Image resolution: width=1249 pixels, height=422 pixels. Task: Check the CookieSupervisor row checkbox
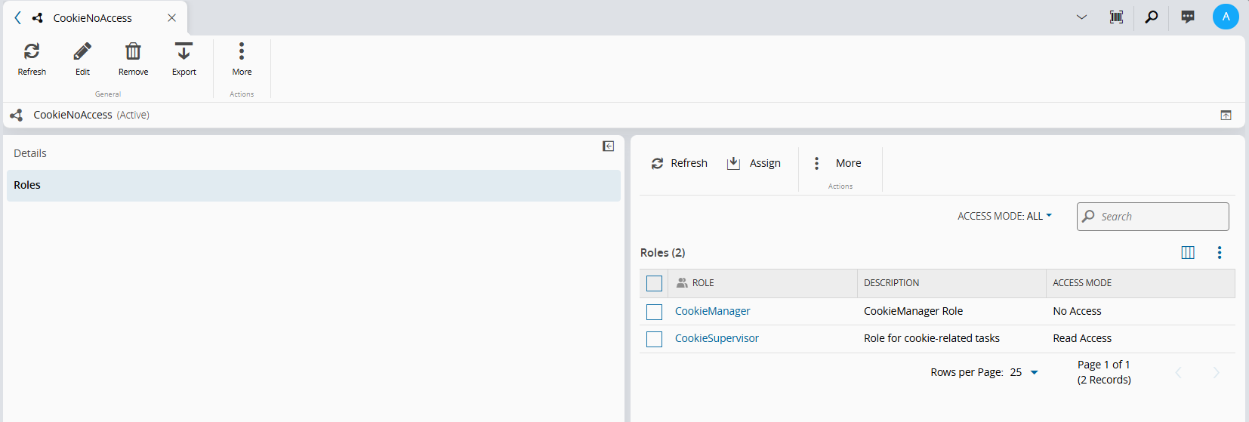coord(654,339)
